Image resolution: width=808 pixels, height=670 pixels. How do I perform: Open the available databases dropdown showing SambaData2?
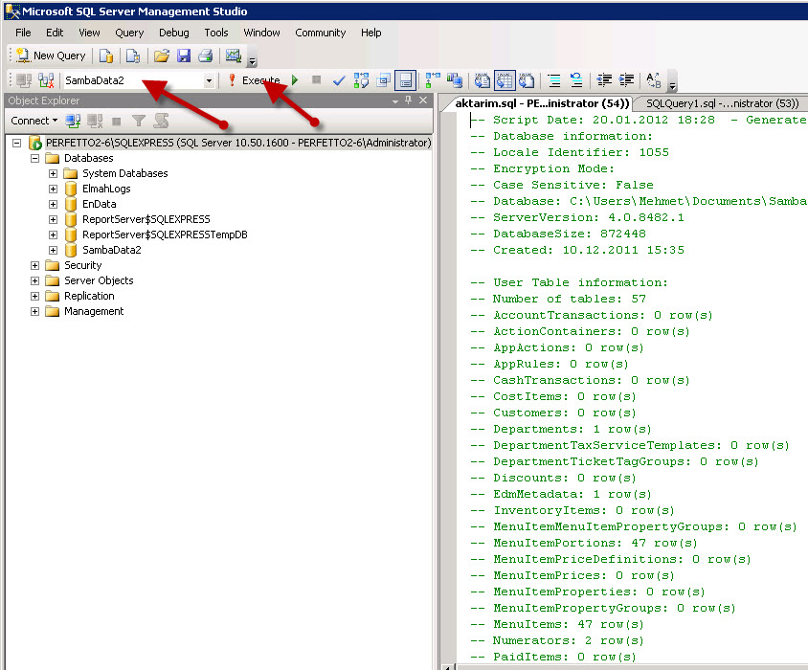click(x=209, y=80)
